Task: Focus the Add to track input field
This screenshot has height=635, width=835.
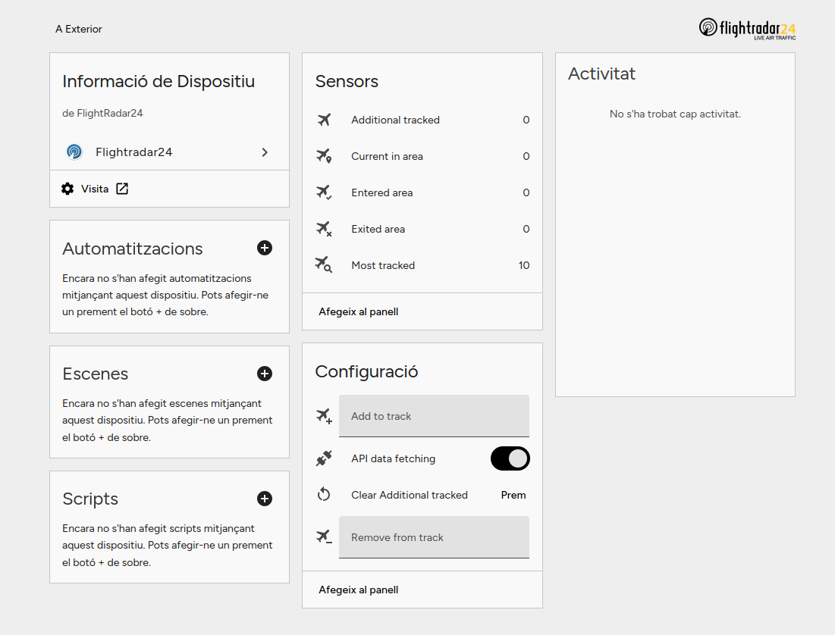Action: 434,416
